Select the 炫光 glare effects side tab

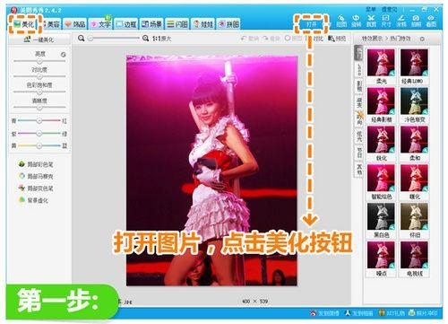tap(359, 136)
